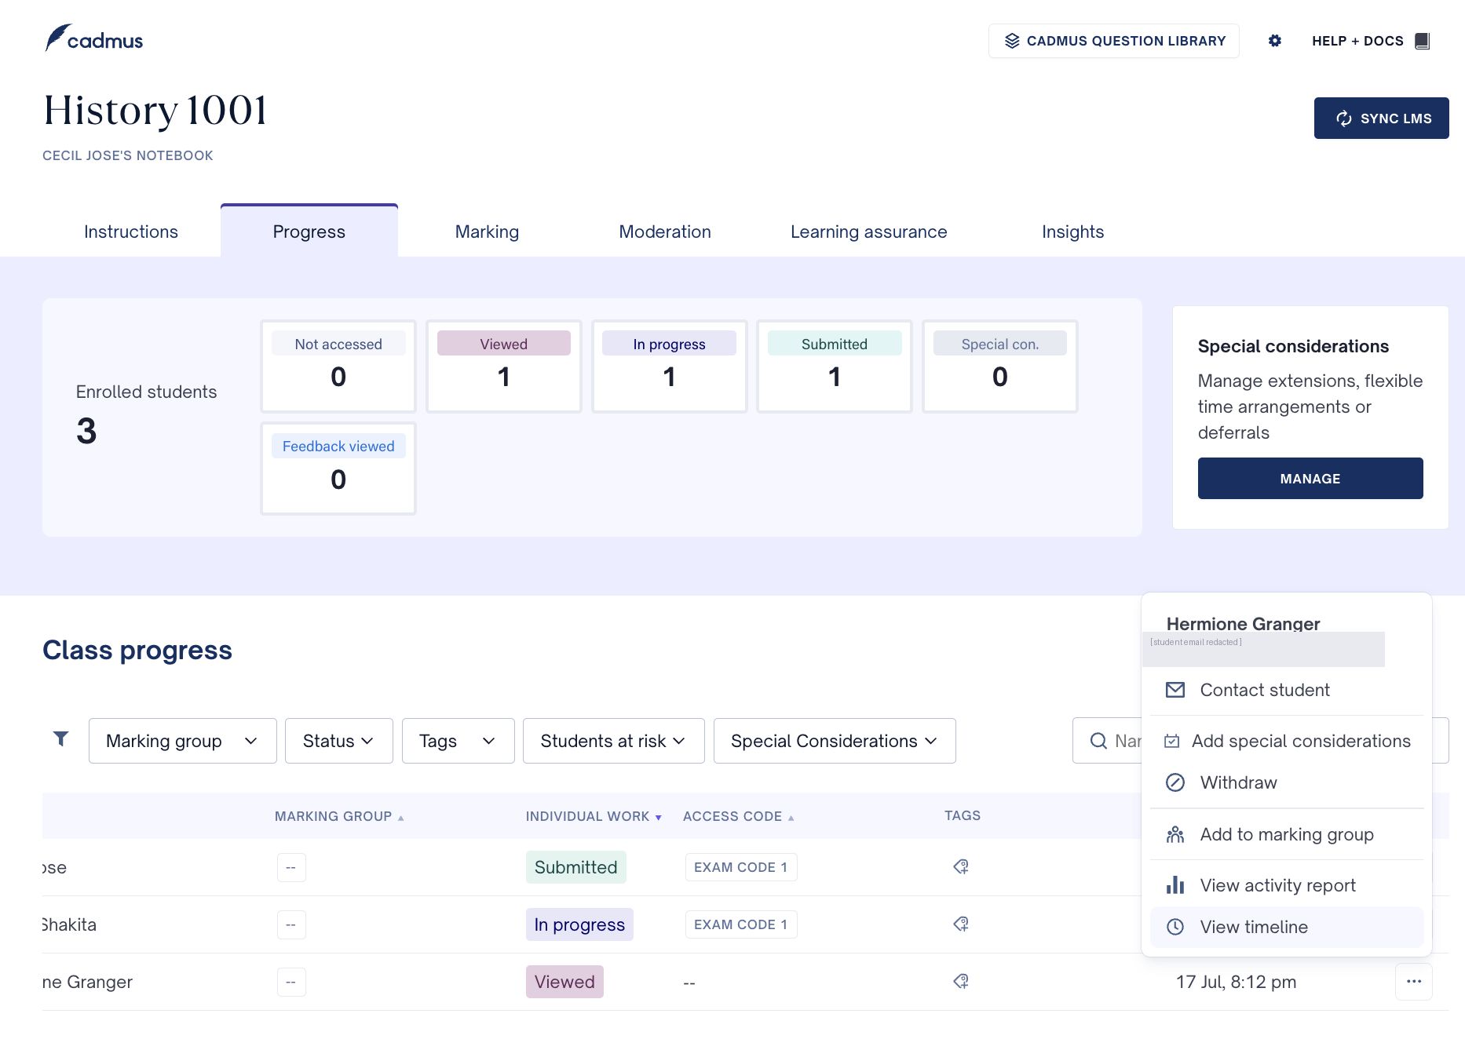Expand Special Considerations filter dropdown

[x=835, y=741]
